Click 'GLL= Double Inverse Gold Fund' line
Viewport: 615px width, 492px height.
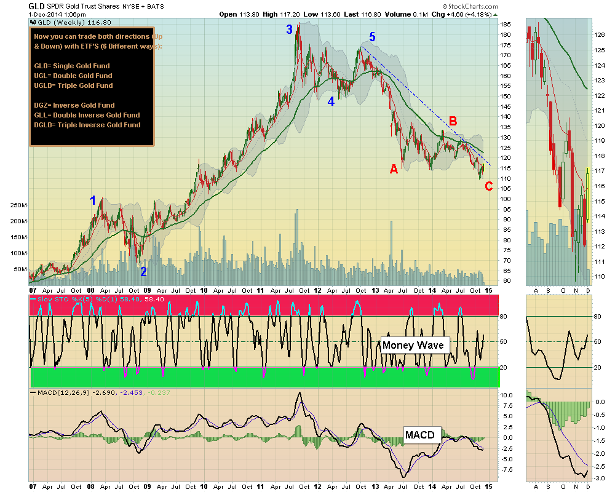pos(87,115)
